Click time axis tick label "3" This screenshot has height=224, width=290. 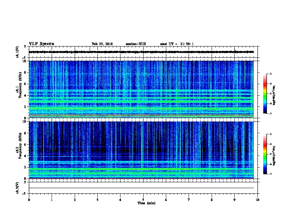point(97,199)
